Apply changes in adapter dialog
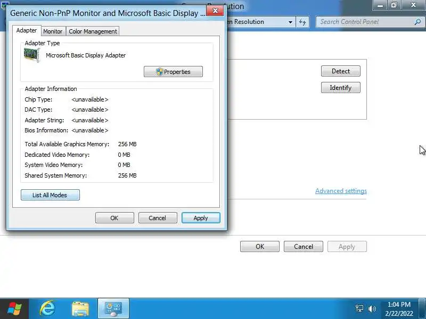 (x=201, y=218)
